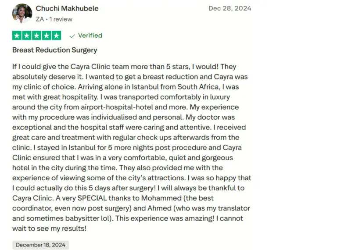The width and height of the screenshot is (337, 250).
Task: Click the second green star icon
Action: tap(27, 36)
